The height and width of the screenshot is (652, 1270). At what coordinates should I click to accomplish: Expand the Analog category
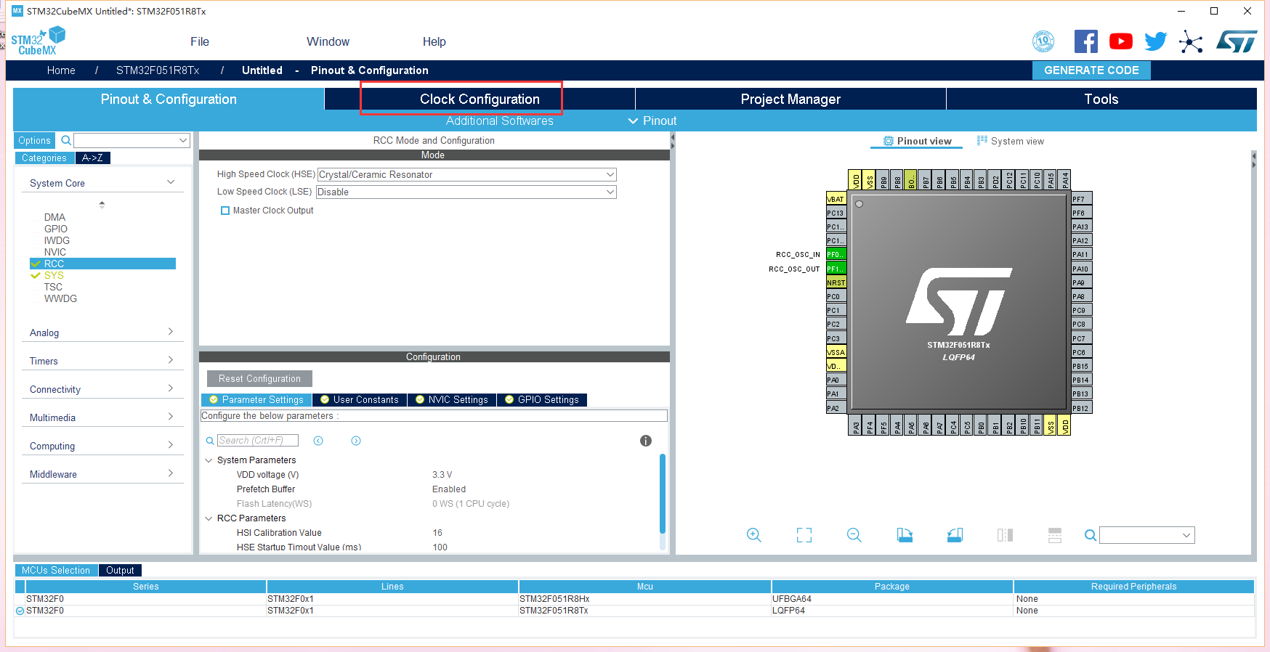[171, 332]
